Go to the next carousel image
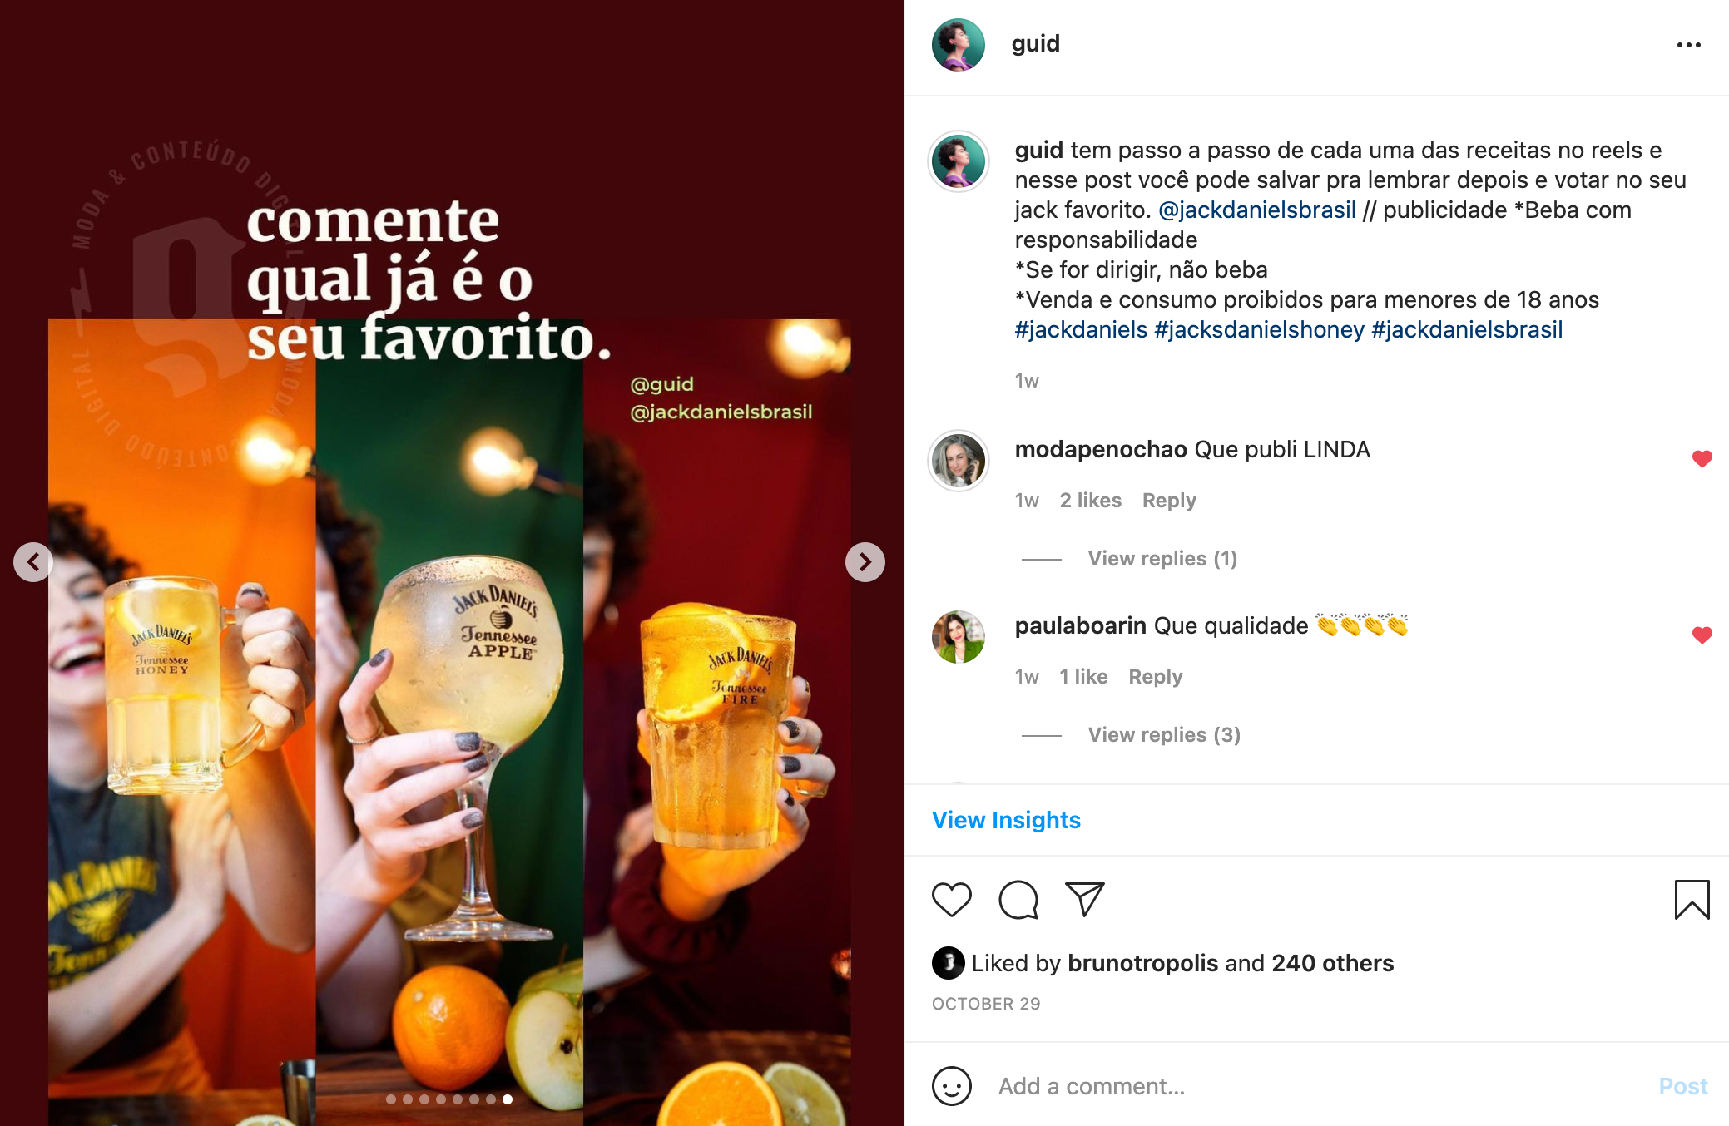This screenshot has height=1126, width=1729. 864,562
